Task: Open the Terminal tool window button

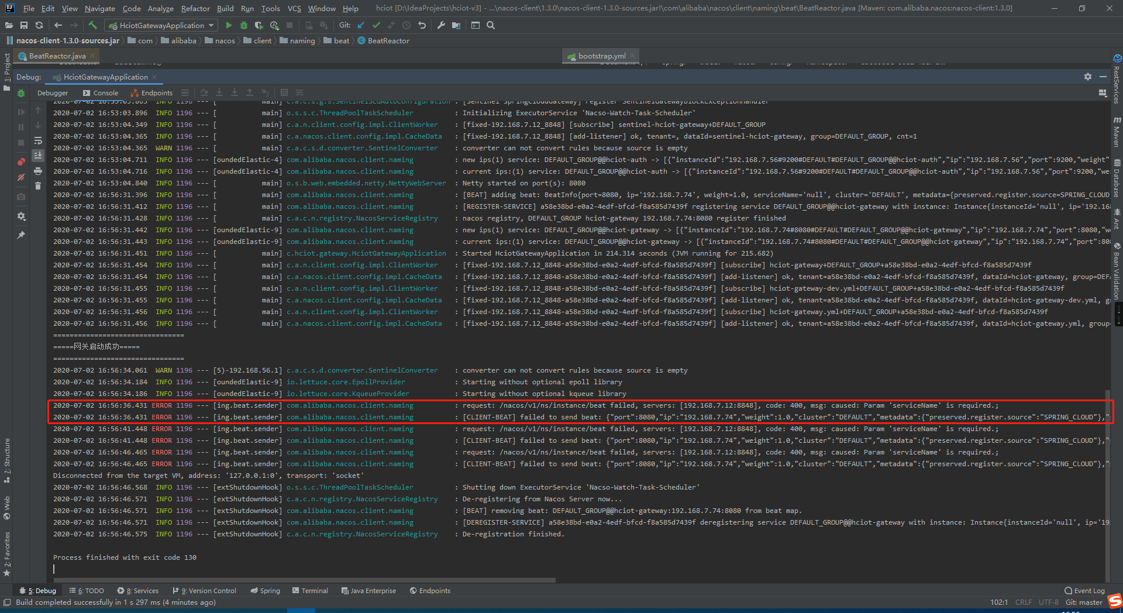Action: pos(310,591)
